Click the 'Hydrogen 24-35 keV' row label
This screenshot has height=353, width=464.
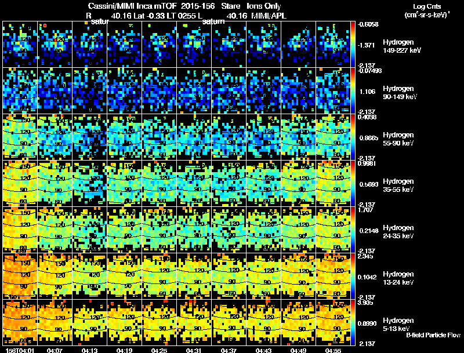(398, 232)
